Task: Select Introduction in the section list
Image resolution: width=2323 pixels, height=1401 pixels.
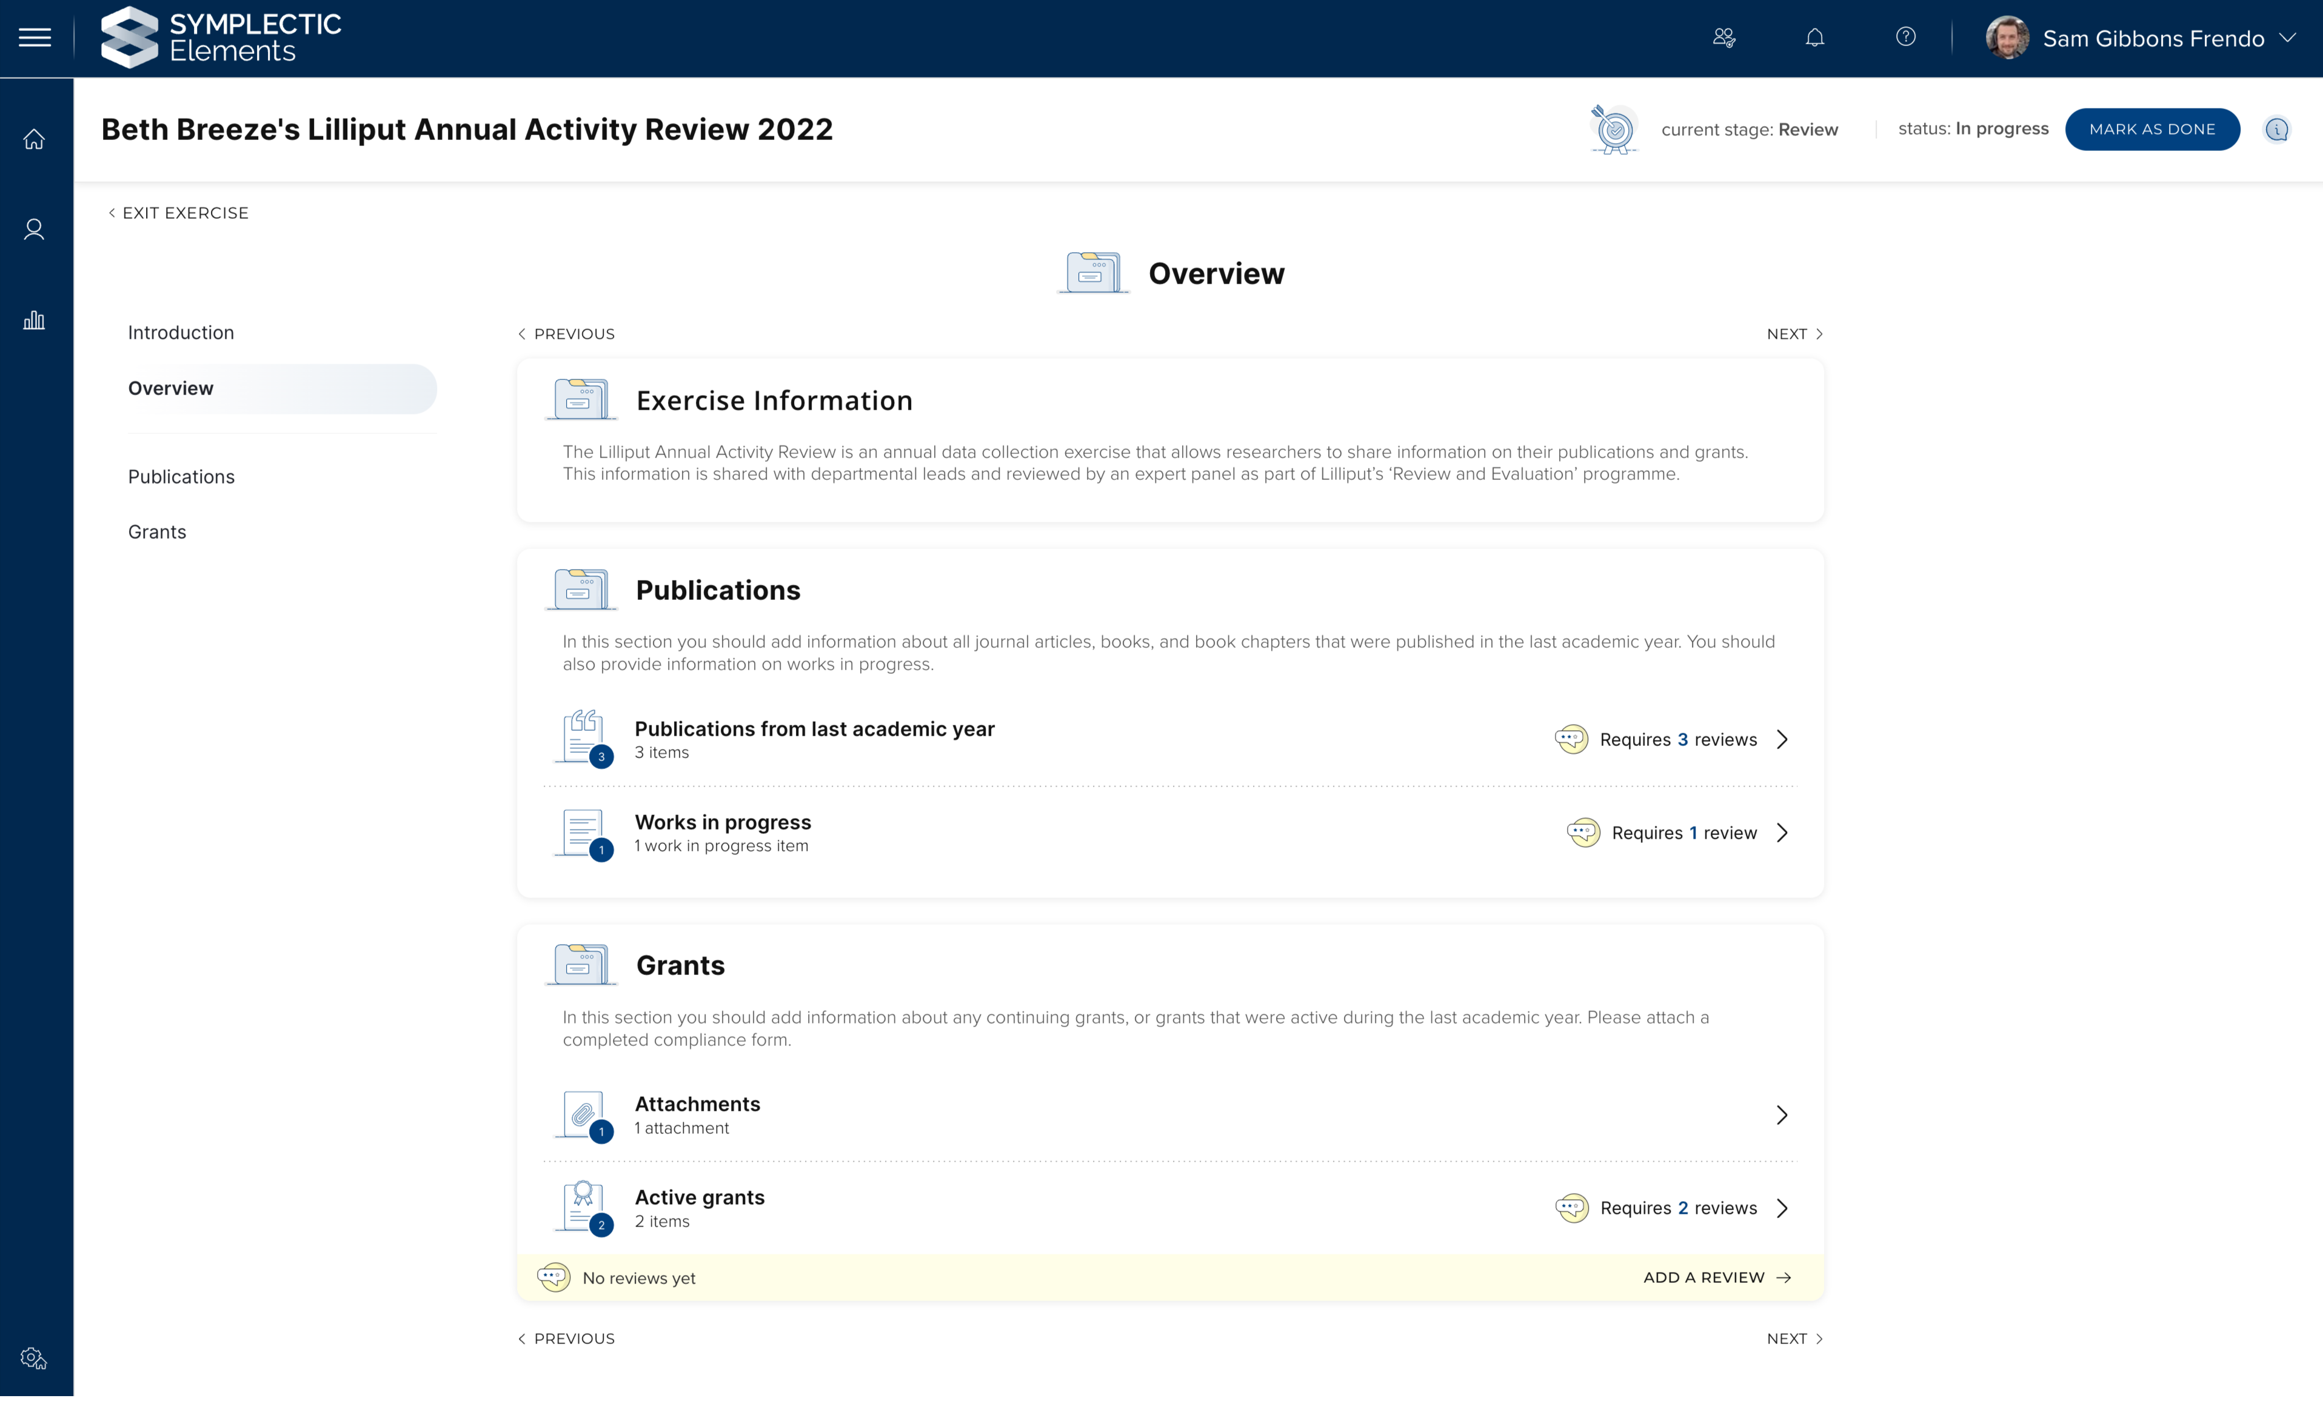Action: coord(181,333)
